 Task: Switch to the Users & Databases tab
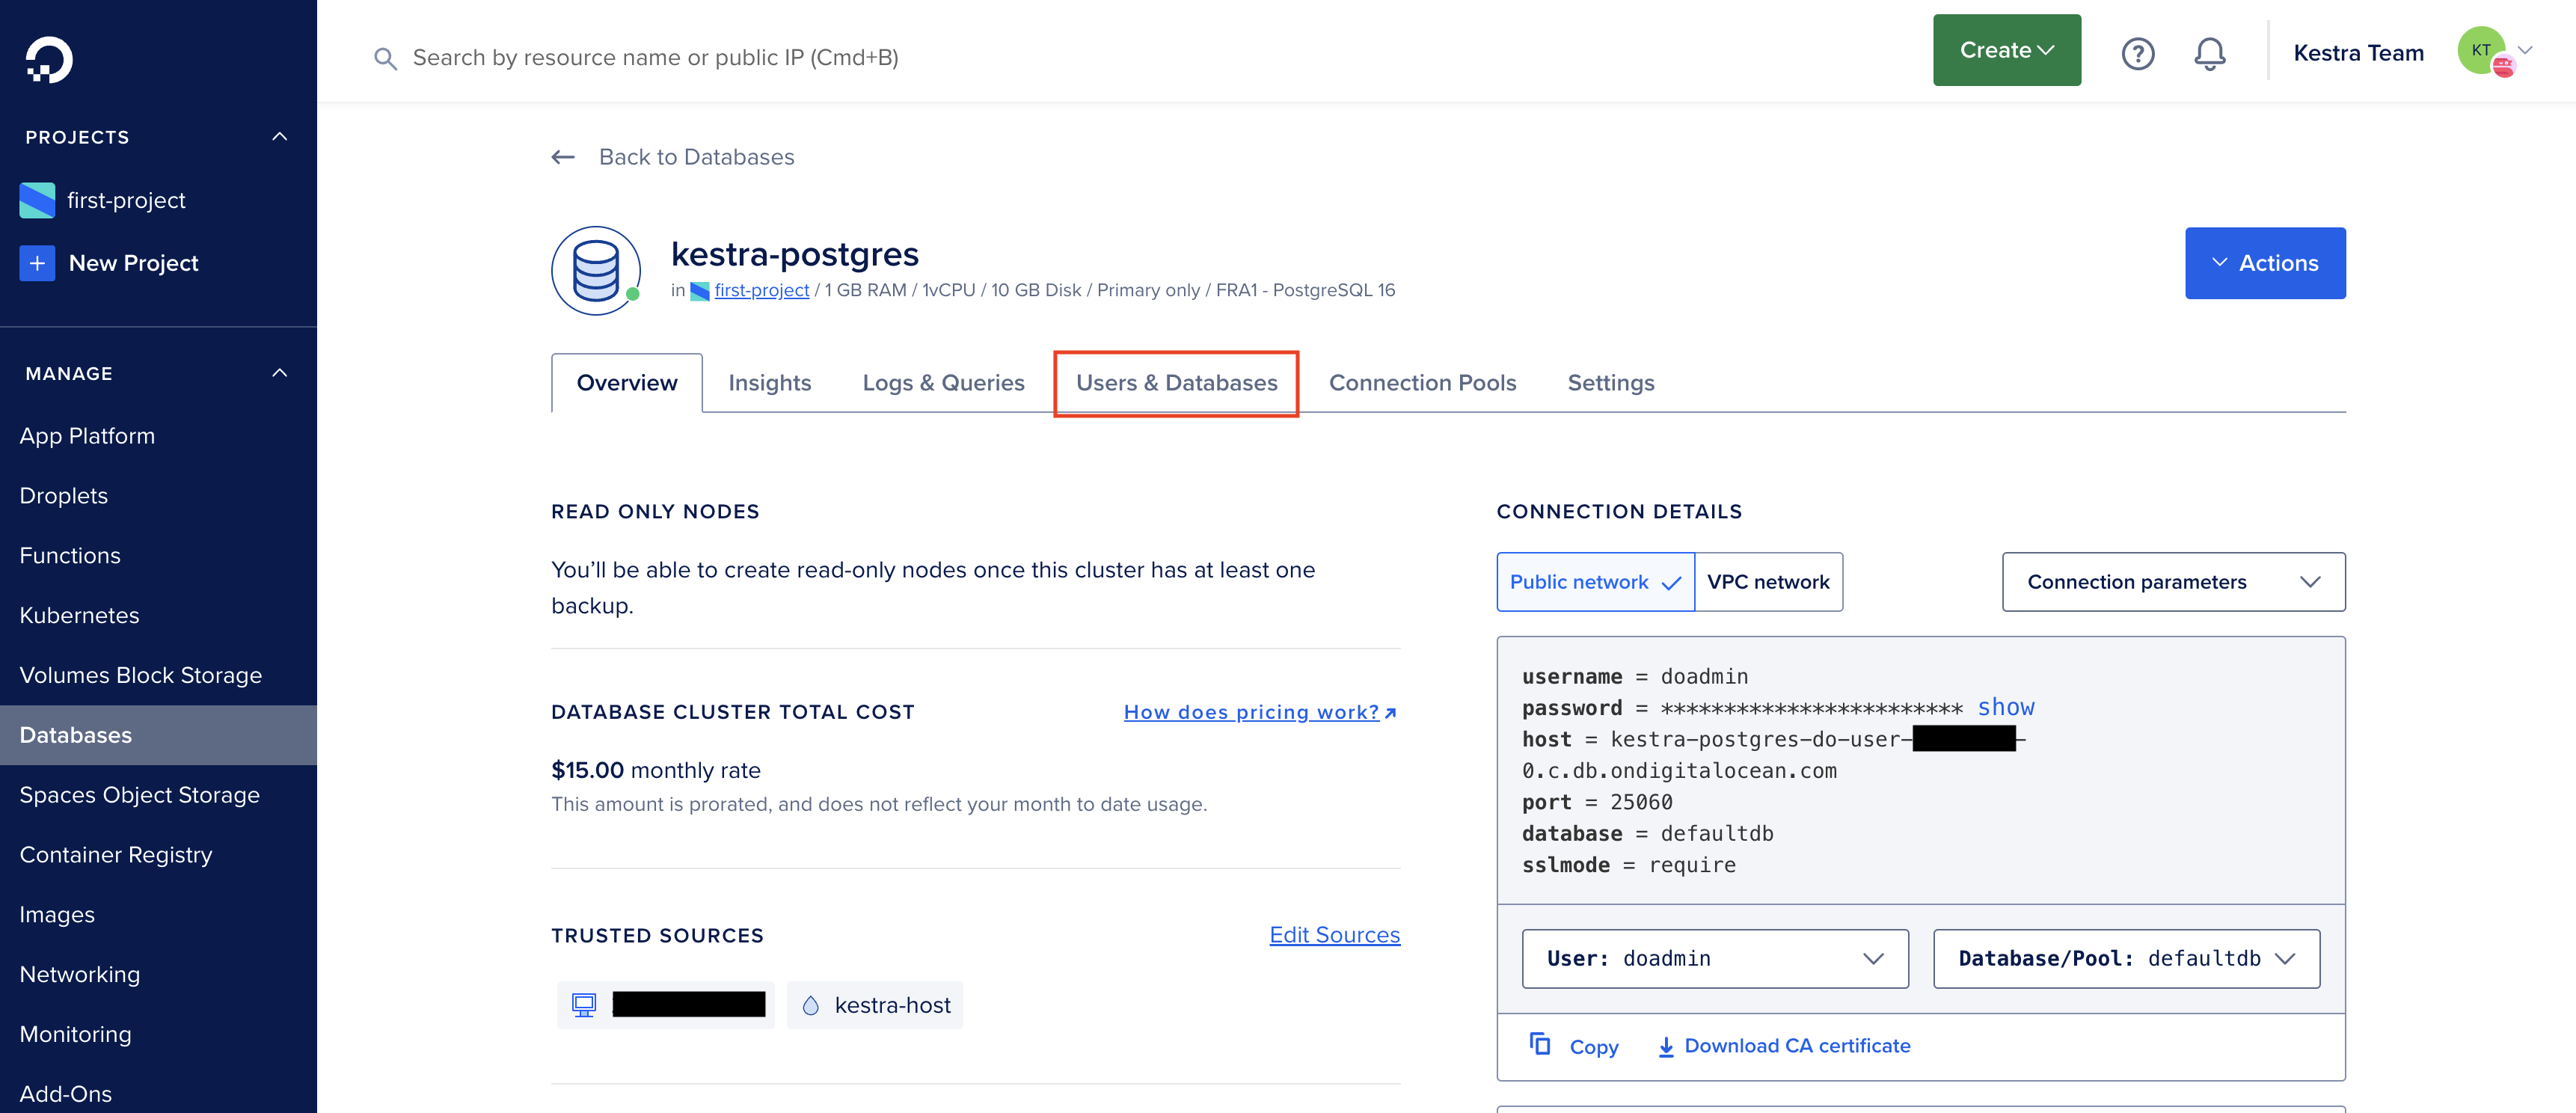pyautogui.click(x=1176, y=383)
